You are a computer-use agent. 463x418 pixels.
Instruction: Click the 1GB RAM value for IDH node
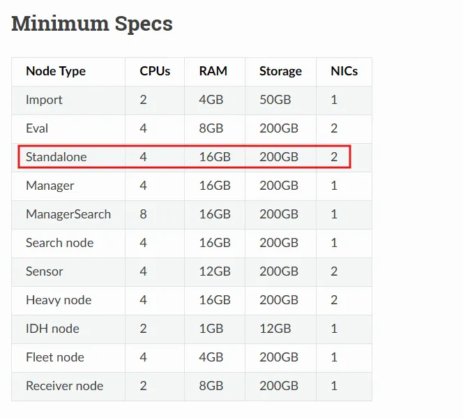211,329
